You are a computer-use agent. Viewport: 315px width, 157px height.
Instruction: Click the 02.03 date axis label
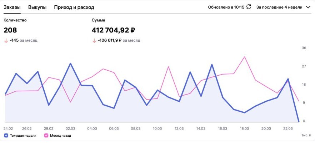point(70,128)
